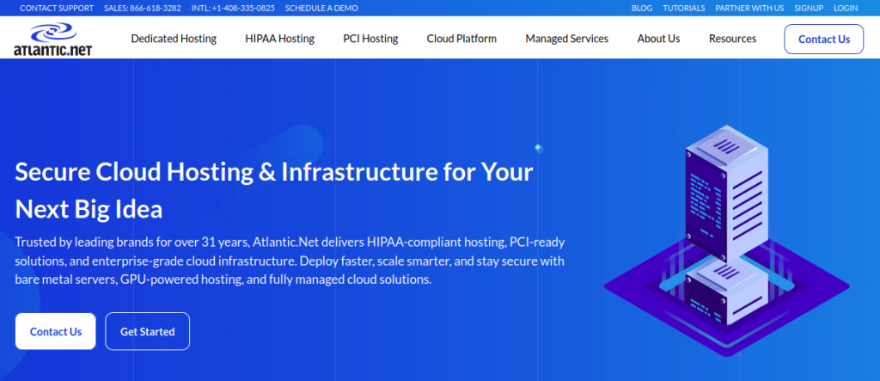Image resolution: width=880 pixels, height=381 pixels.
Task: Click the Login link
Action: click(846, 8)
